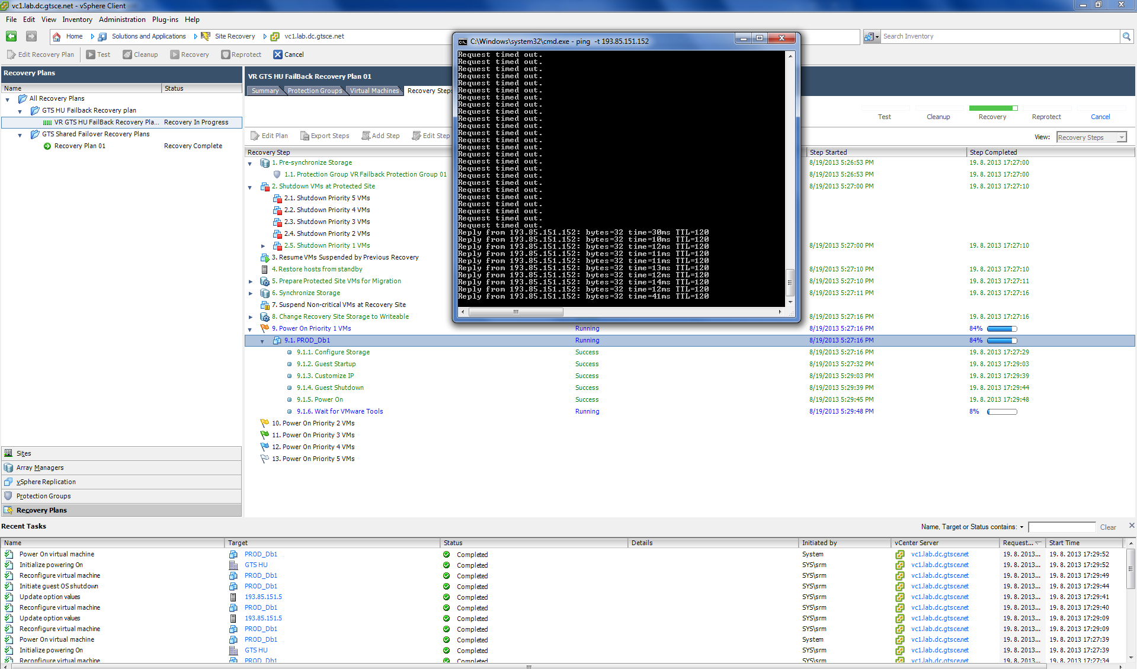Viewport: 1137px width, 669px height.
Task: Click the search magnifier icon
Action: pyautogui.click(x=1126, y=37)
